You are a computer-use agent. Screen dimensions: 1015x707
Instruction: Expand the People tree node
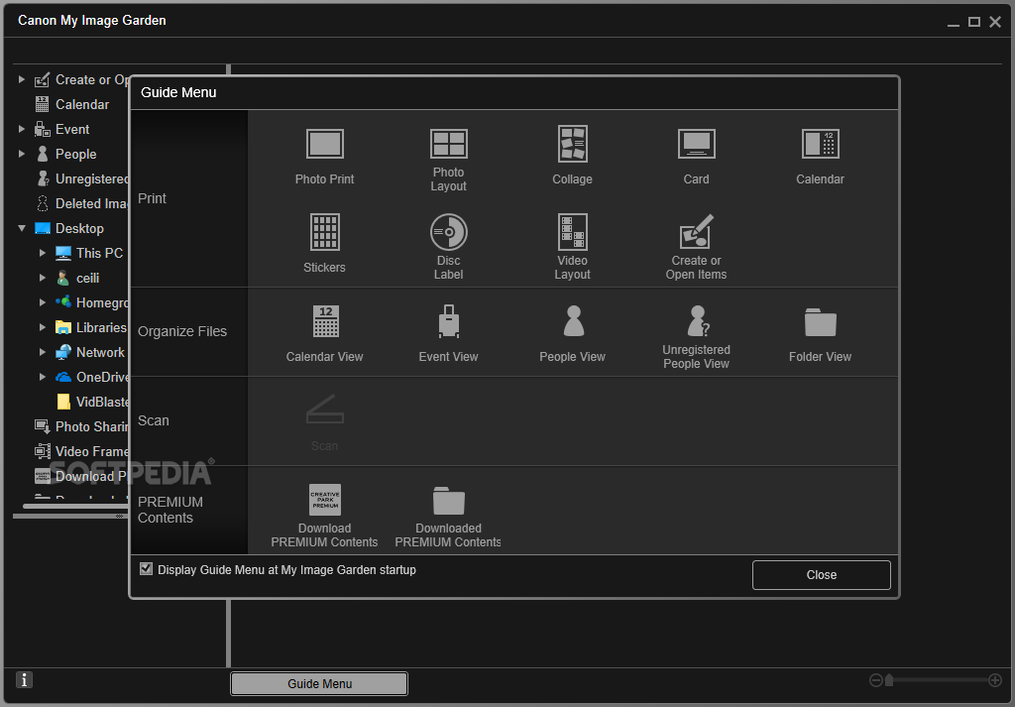pos(22,154)
